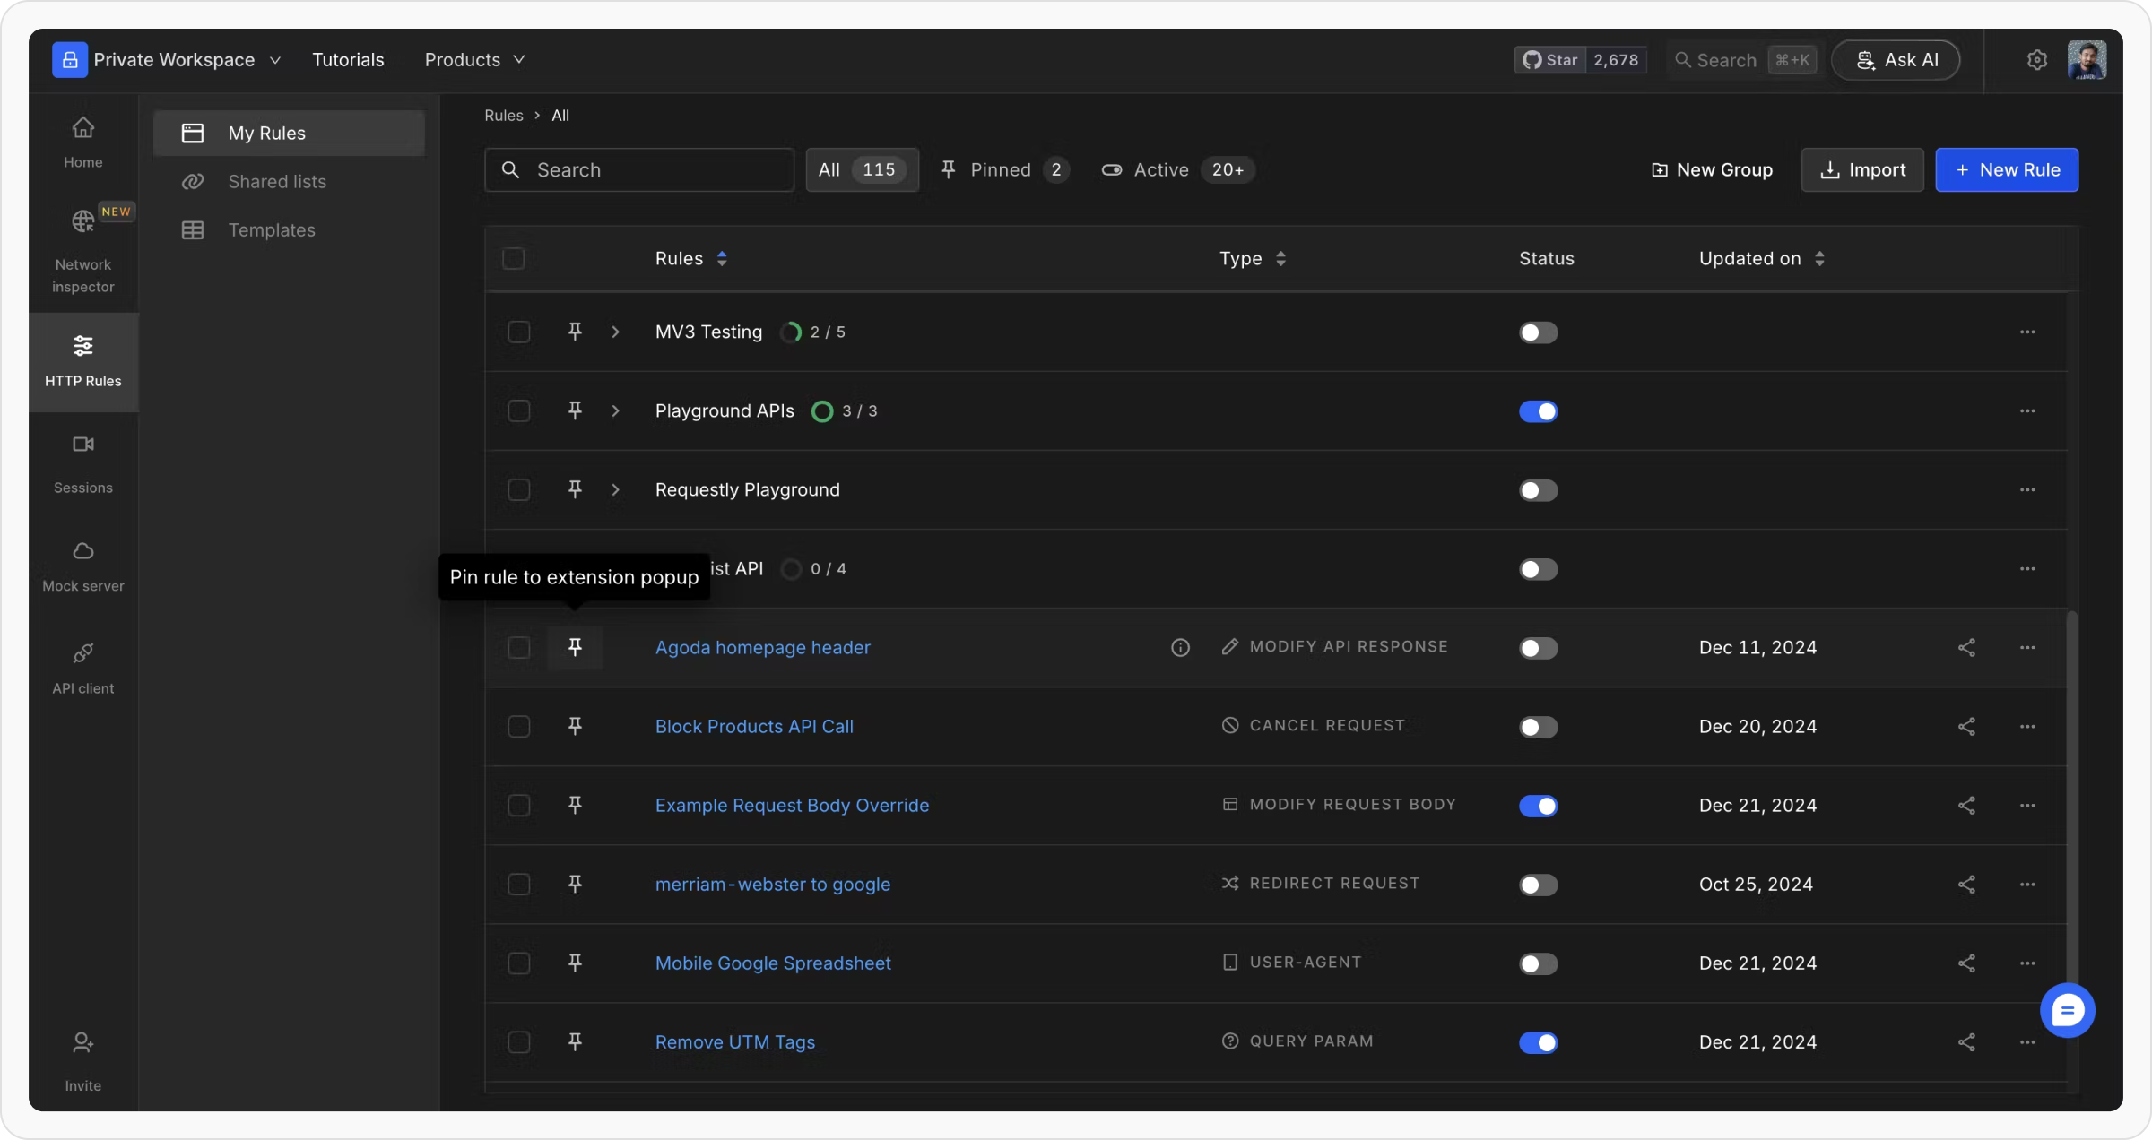Image resolution: width=2152 pixels, height=1140 pixels.
Task: Switch to the Pinned filter tab
Action: pyautogui.click(x=1002, y=170)
